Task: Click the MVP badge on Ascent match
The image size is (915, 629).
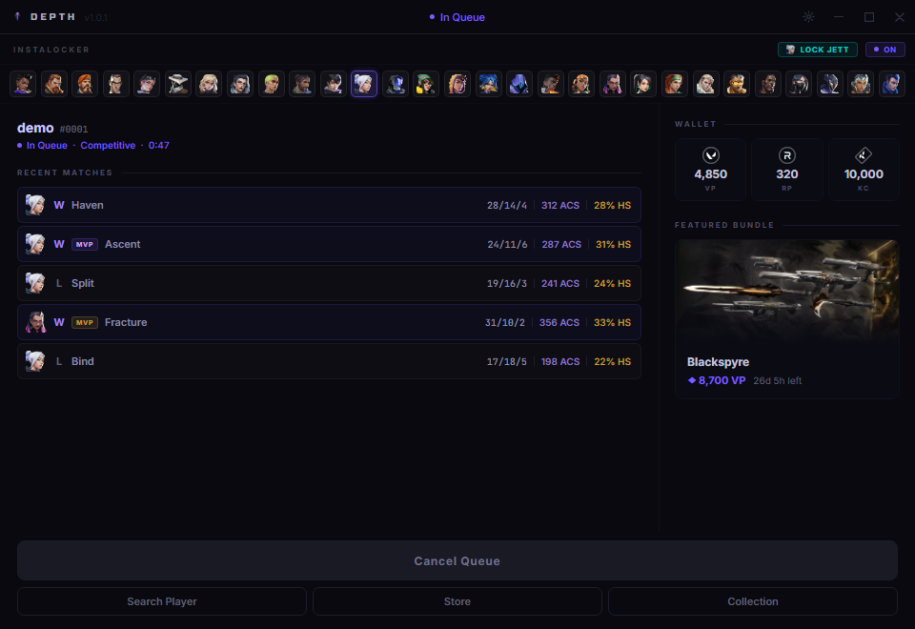Action: click(x=85, y=245)
